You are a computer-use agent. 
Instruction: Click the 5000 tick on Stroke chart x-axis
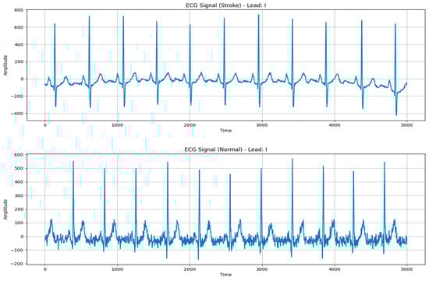[406, 125]
